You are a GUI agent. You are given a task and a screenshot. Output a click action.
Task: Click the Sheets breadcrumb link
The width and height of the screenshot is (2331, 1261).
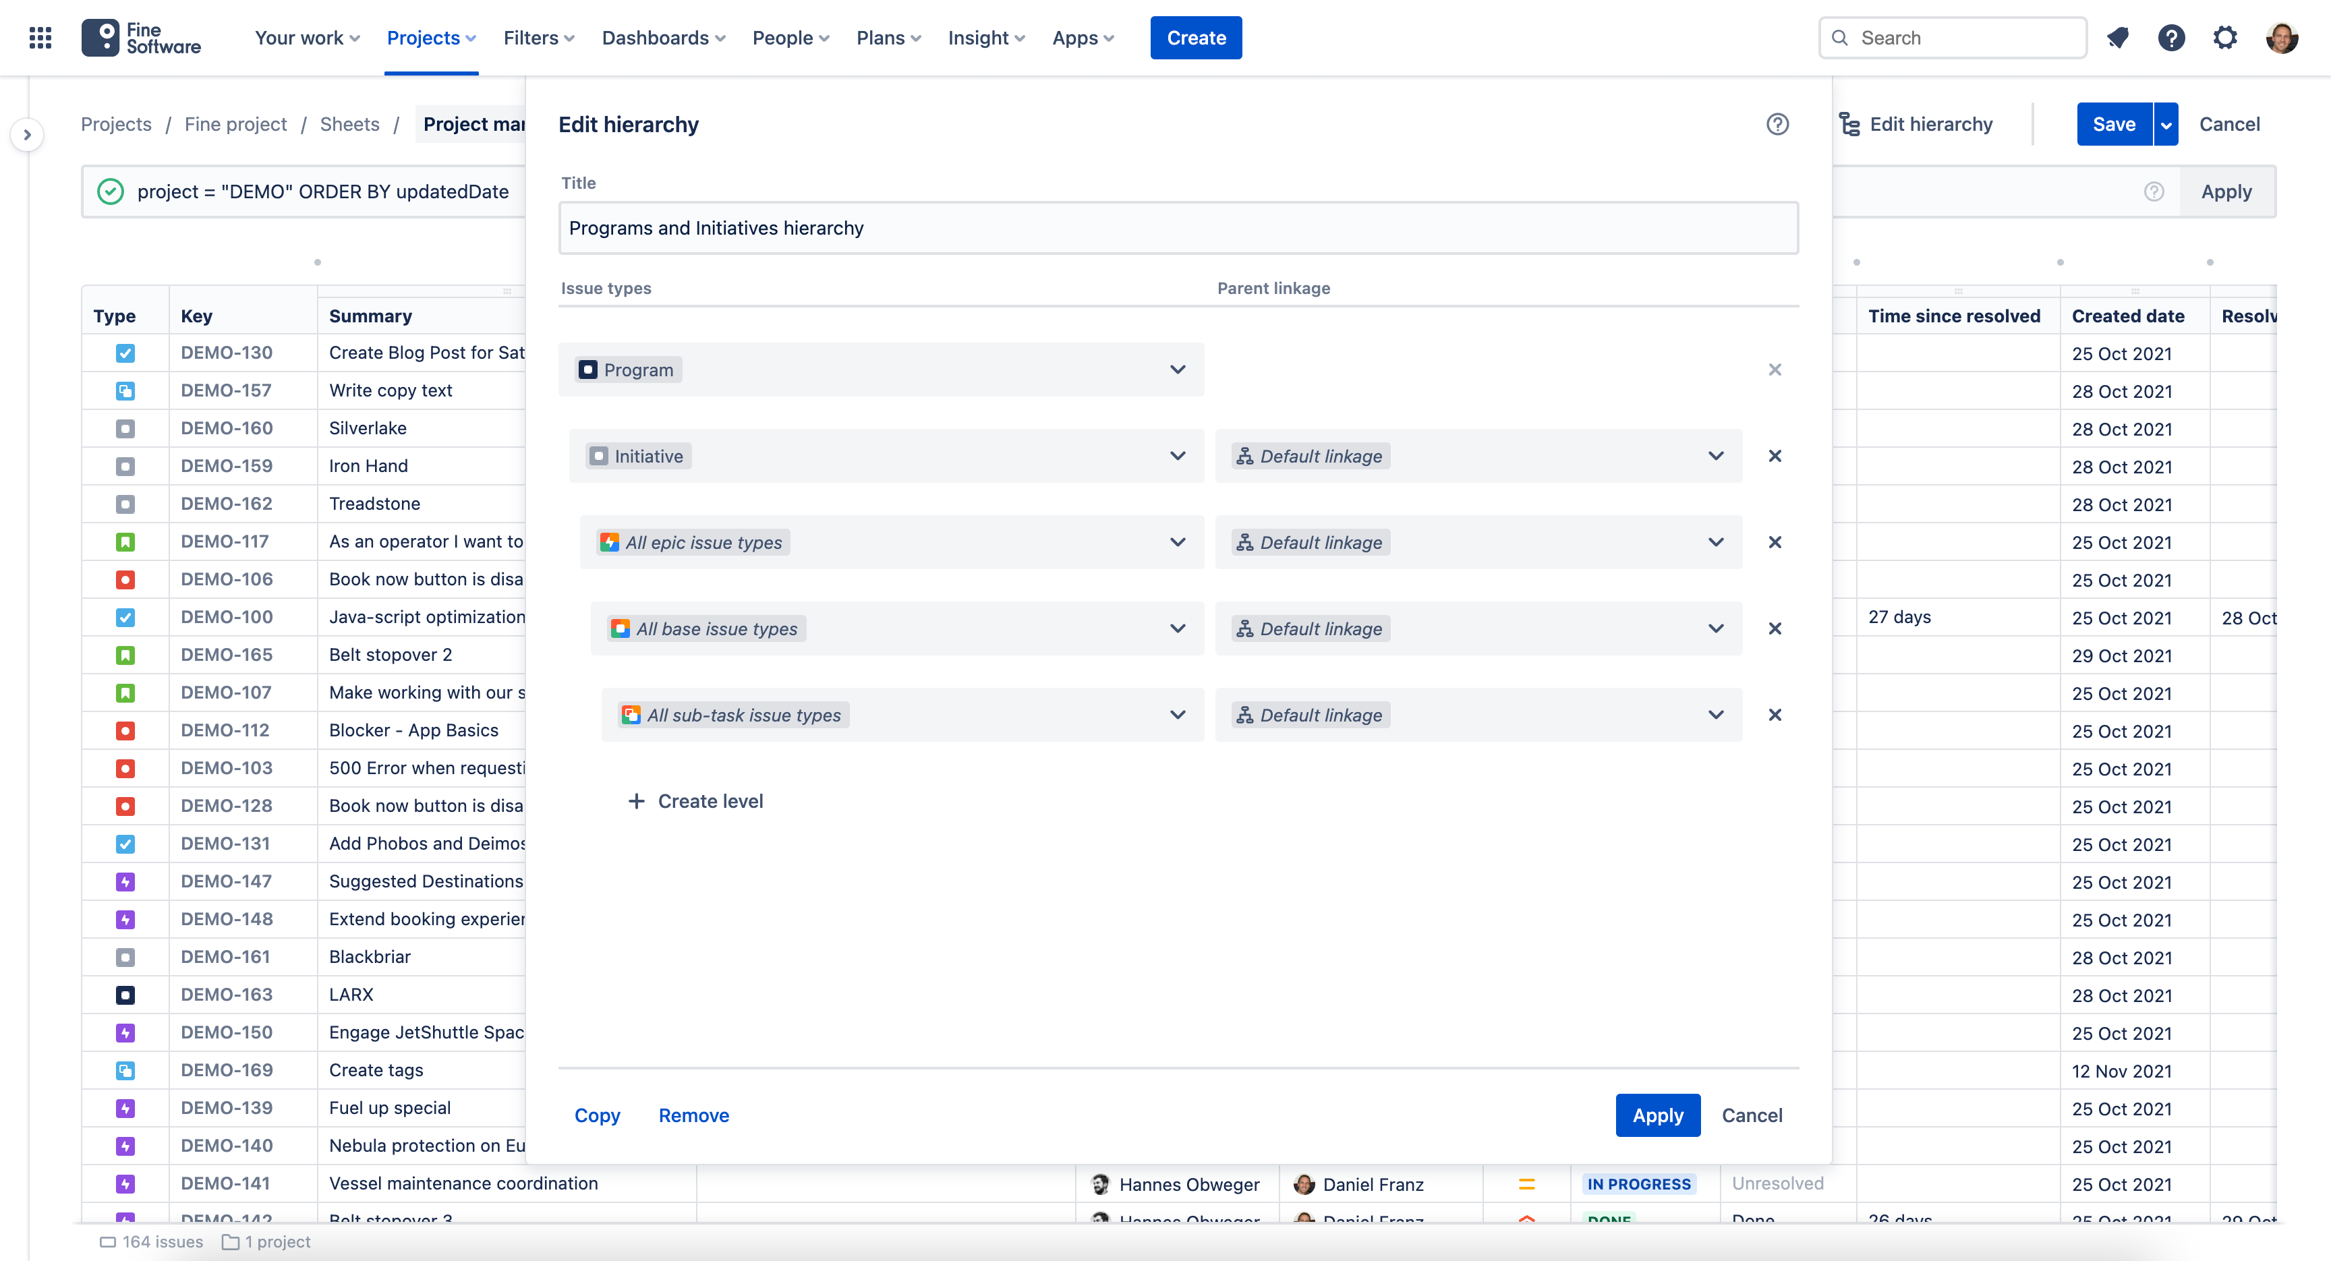(x=349, y=124)
